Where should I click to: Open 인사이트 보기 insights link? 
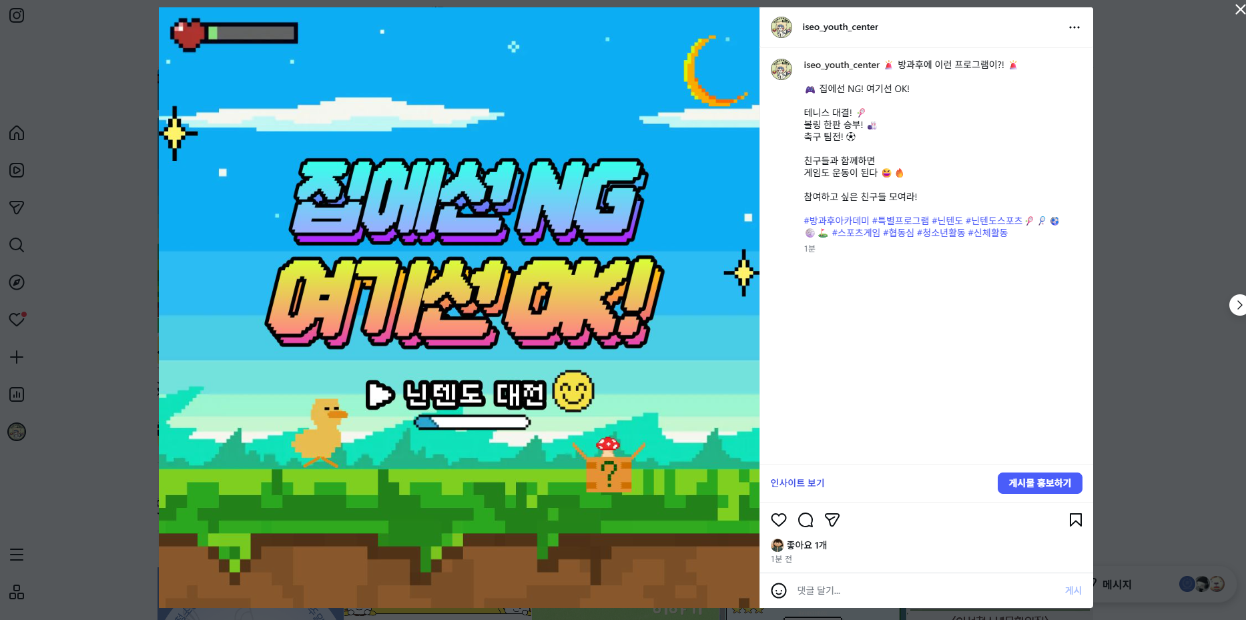[797, 483]
